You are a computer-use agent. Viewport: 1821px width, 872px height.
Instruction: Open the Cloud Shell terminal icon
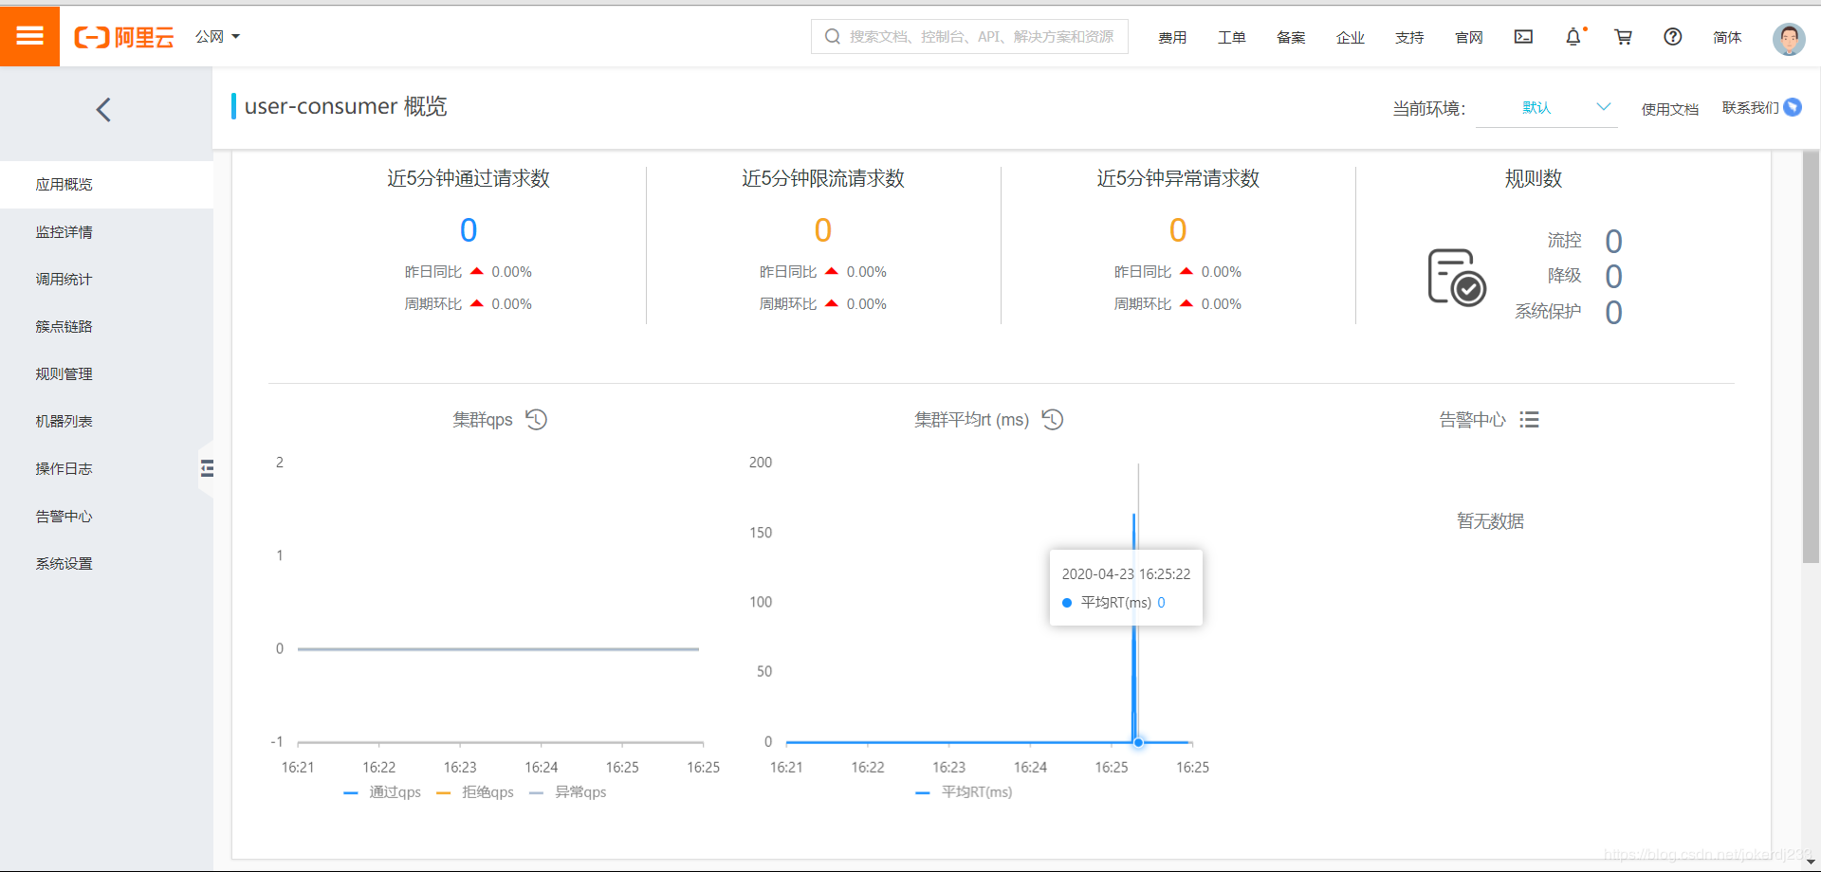1523,37
